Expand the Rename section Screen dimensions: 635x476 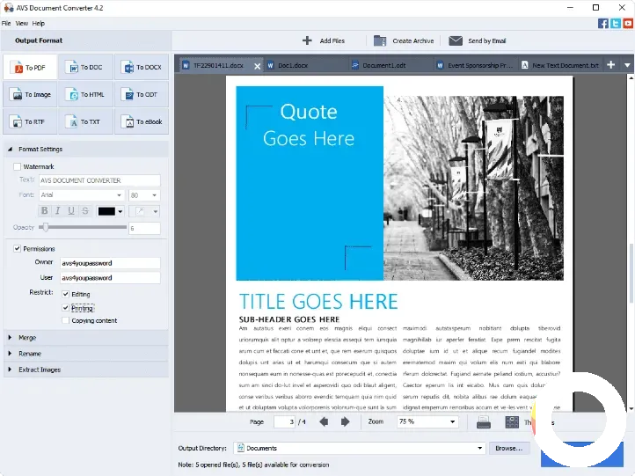[x=11, y=353]
